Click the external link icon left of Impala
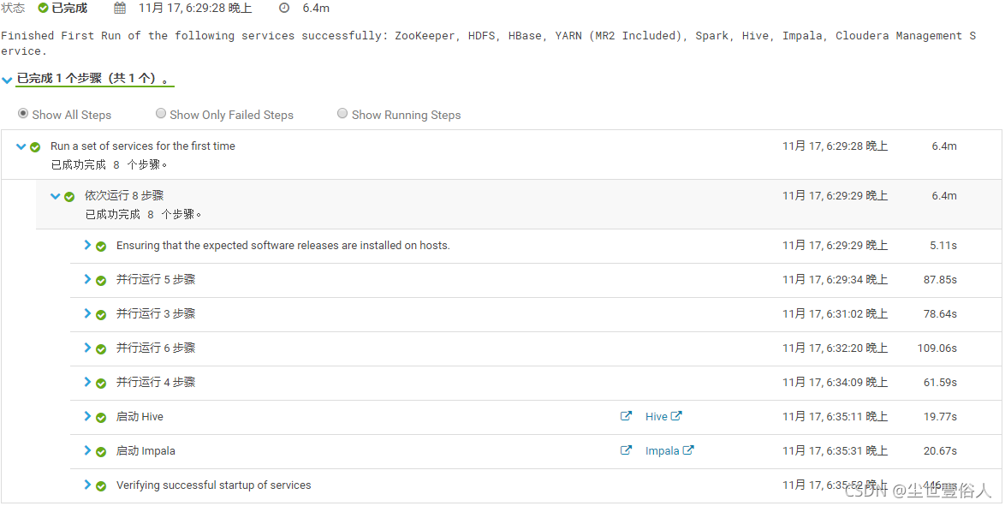1005x506 pixels. tap(627, 450)
